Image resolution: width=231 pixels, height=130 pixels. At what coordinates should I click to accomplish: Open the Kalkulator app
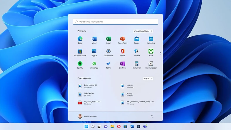[137, 65]
